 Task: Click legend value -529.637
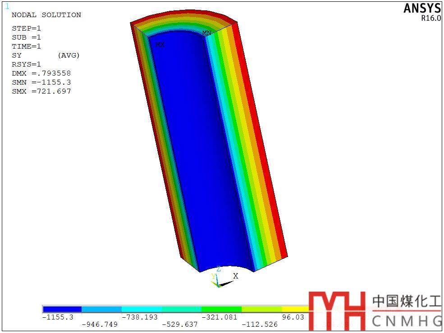[x=180, y=324]
